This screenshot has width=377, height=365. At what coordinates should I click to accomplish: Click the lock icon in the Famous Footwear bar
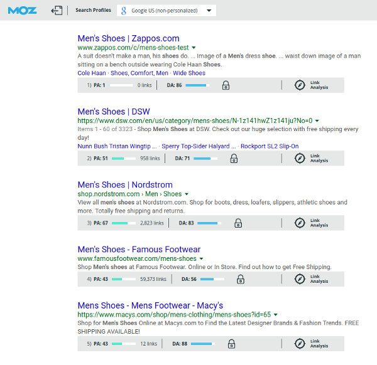(241, 279)
